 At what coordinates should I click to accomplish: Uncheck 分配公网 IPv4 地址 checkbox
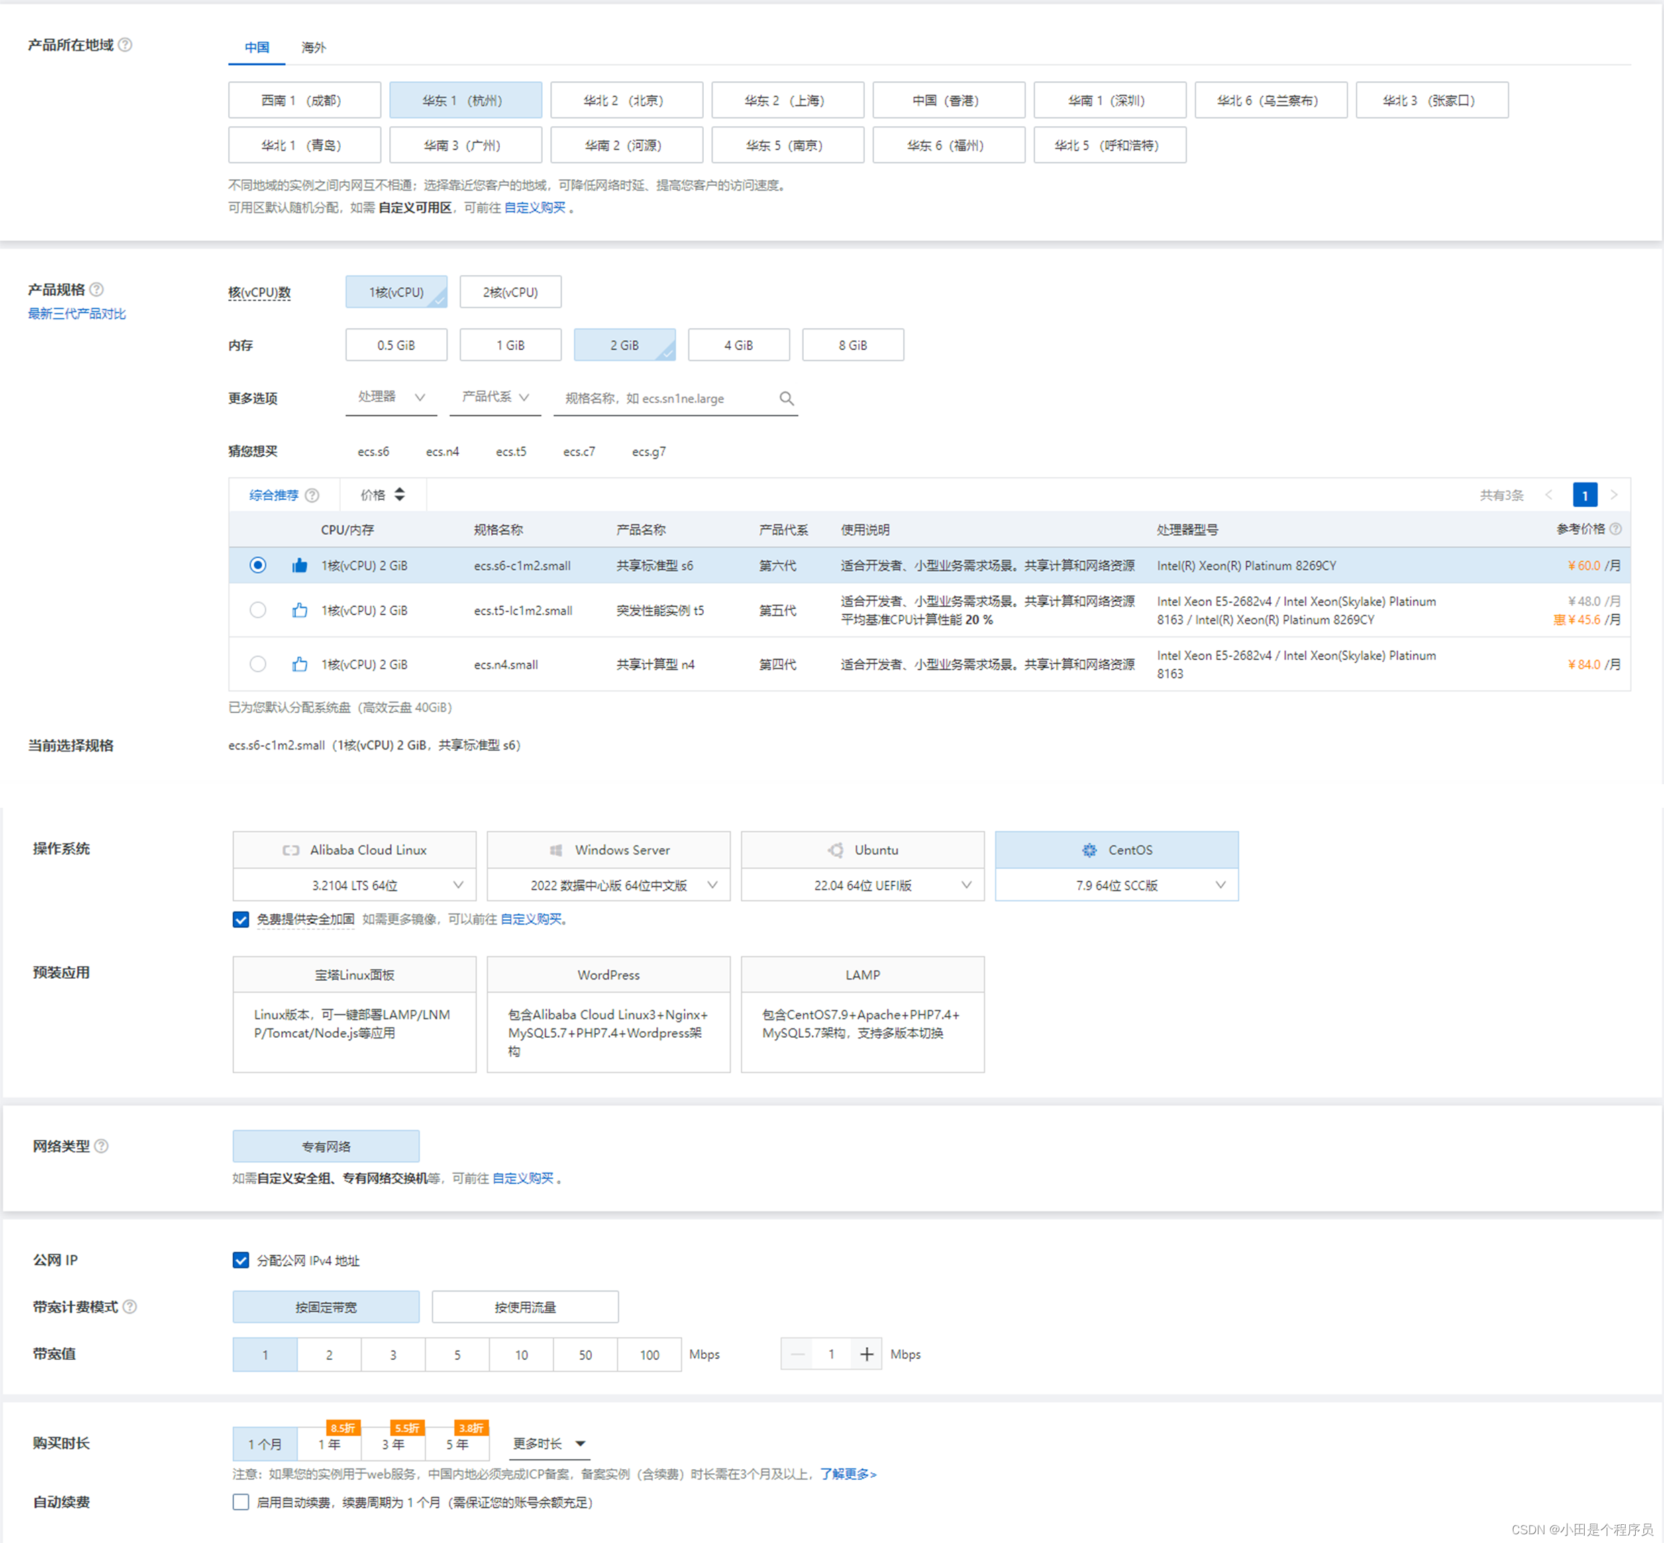[x=242, y=1260]
